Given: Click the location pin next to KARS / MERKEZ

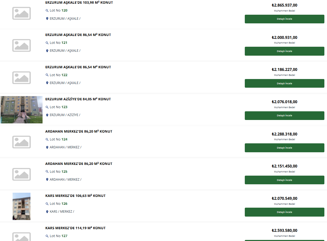Looking at the screenshot, I should coord(47,212).
